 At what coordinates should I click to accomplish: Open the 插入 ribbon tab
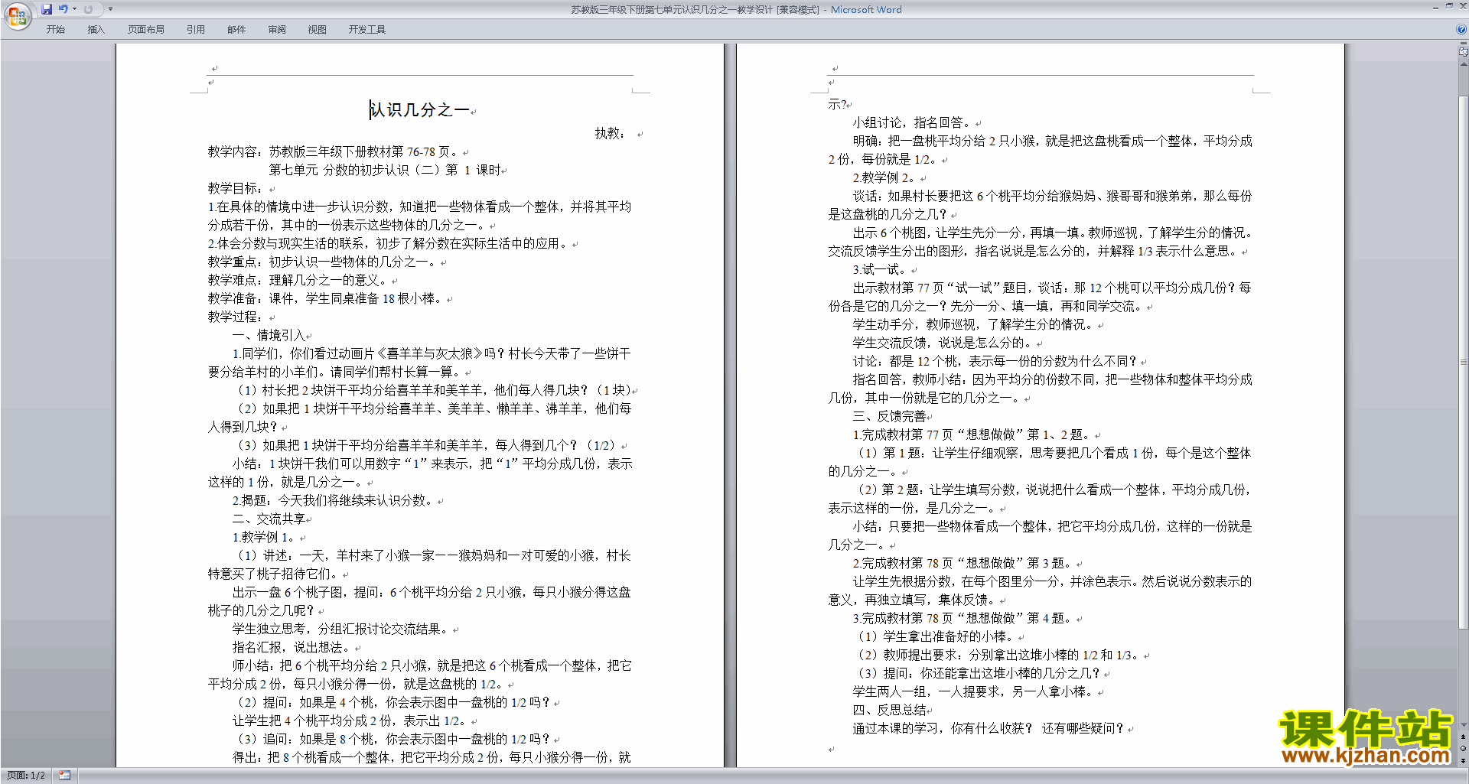click(96, 30)
